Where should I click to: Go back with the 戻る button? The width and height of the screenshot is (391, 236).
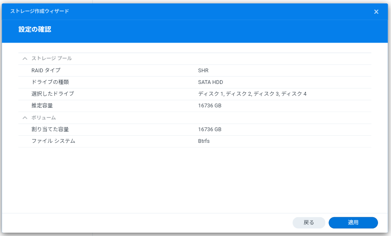pyautogui.click(x=308, y=223)
